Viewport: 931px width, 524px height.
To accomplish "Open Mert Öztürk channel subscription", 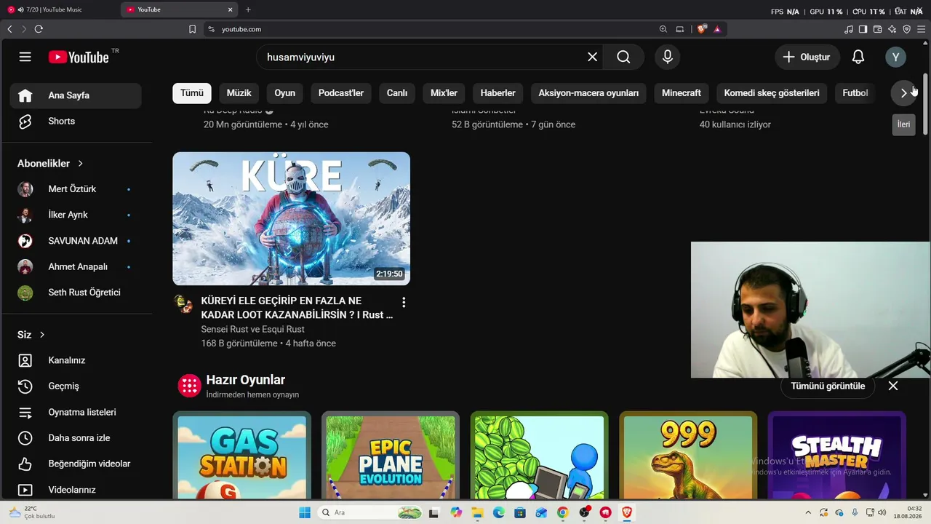I will point(76,189).
